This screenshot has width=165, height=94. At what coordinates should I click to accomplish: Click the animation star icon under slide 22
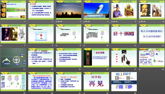[x=84, y=93]
